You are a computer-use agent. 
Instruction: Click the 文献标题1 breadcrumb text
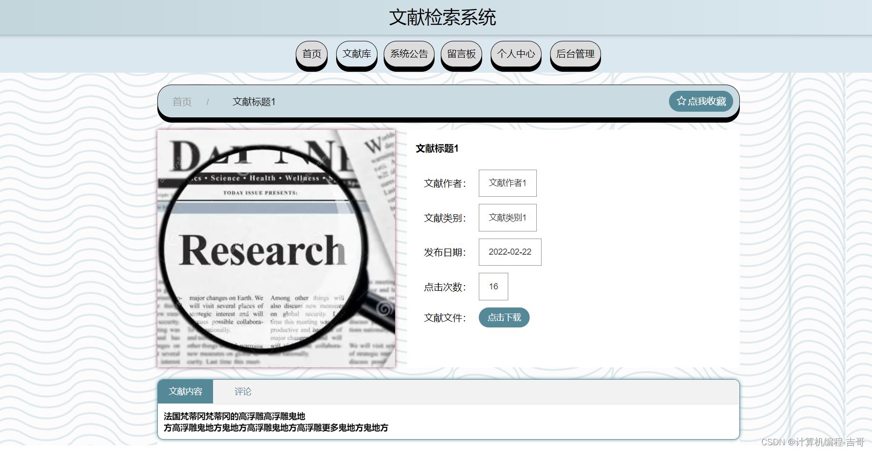pyautogui.click(x=254, y=102)
